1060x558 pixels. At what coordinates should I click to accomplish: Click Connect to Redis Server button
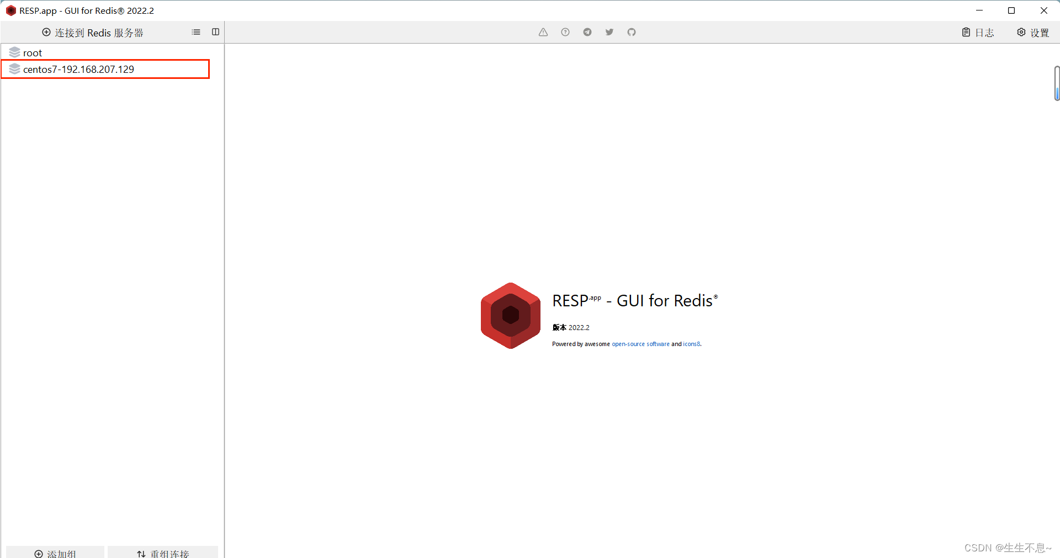pyautogui.click(x=93, y=33)
